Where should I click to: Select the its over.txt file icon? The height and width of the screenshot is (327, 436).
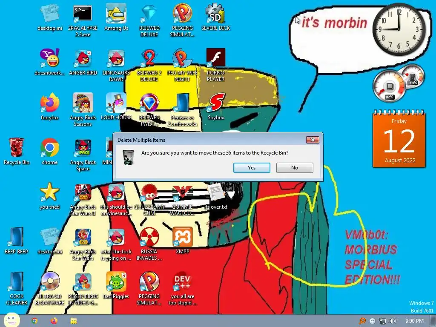pos(216,196)
